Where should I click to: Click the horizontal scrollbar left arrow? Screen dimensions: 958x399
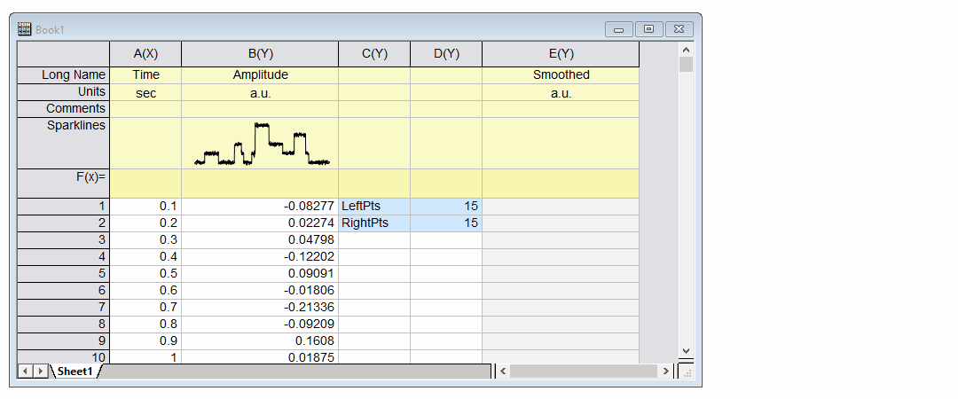(x=504, y=372)
